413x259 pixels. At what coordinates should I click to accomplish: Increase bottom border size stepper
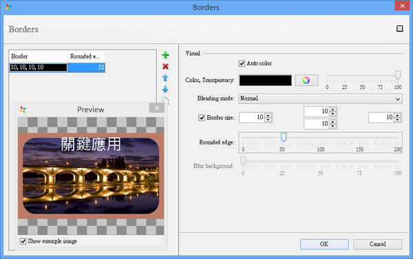pos(333,121)
